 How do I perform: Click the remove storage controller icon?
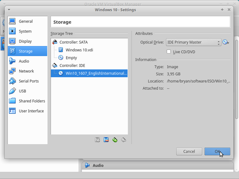click(x=124, y=140)
